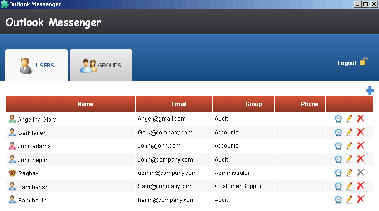
Task: Delete Angelina Glory with the red X
Action: tap(360, 118)
